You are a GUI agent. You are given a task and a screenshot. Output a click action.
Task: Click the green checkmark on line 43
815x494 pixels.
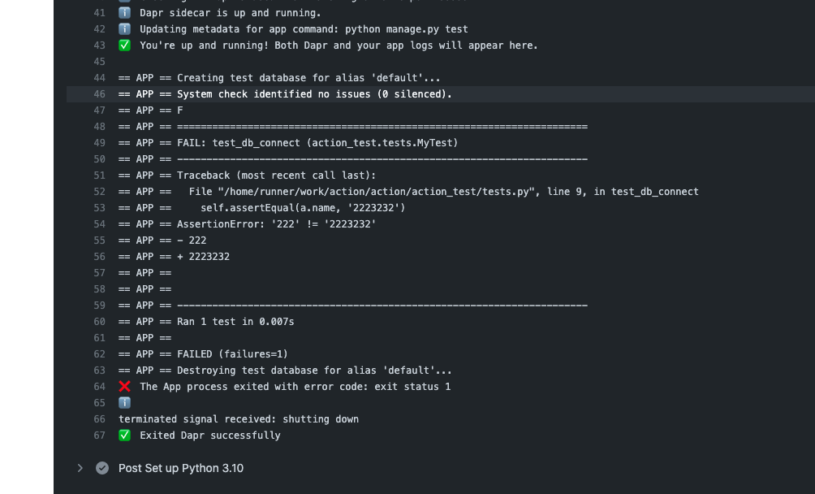point(123,45)
